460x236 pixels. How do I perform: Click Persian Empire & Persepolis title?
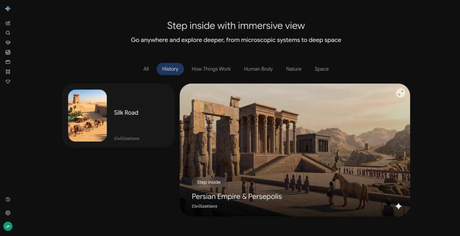pos(237,197)
